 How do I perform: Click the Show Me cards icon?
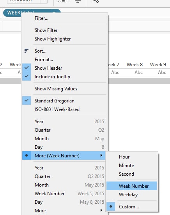point(62,1)
